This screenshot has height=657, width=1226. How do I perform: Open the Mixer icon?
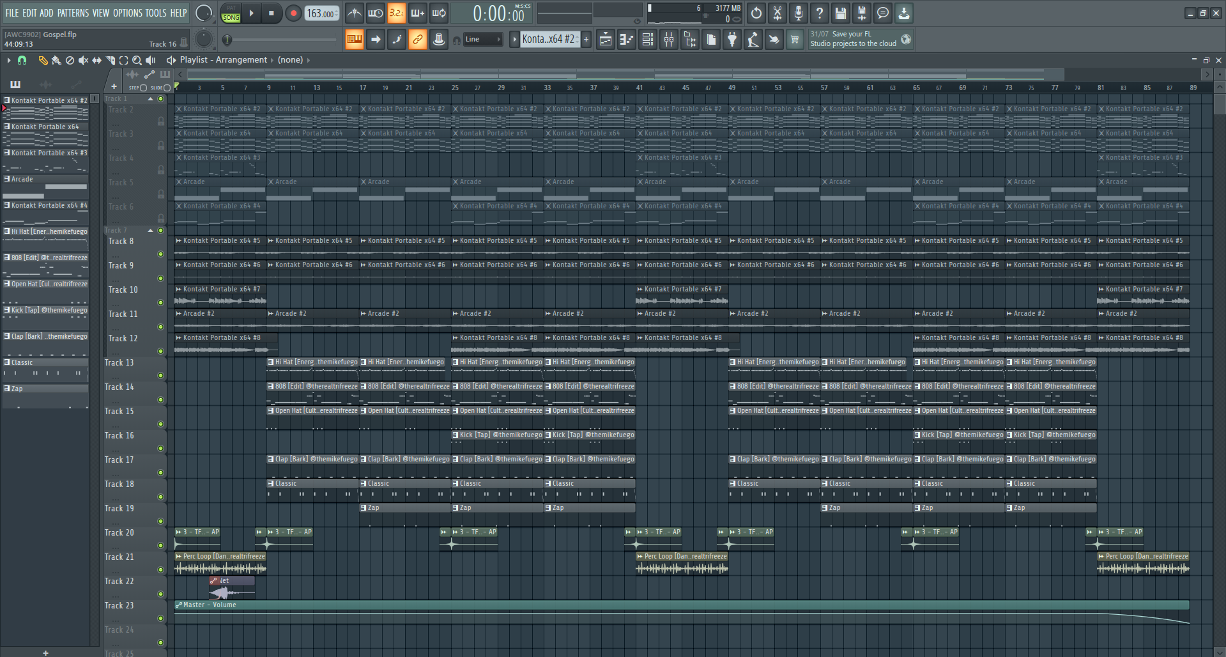click(669, 40)
